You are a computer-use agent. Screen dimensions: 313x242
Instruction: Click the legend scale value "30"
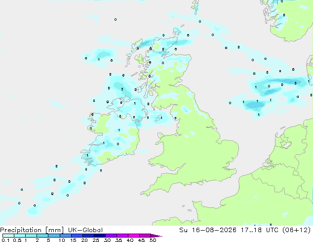[x=107, y=240]
